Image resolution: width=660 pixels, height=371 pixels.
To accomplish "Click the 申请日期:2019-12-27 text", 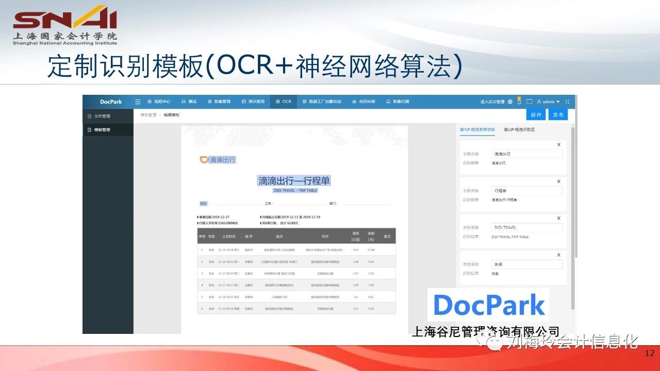I will click(214, 217).
